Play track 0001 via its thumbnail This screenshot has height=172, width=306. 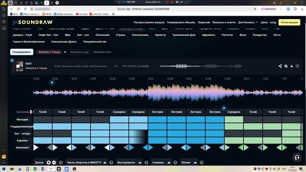tap(18, 66)
